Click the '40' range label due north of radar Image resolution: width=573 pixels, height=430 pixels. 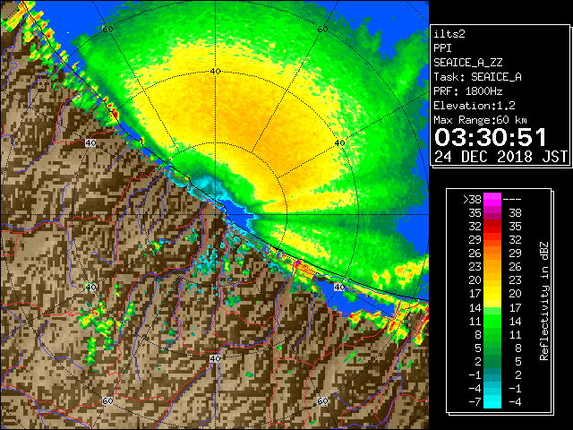point(215,71)
